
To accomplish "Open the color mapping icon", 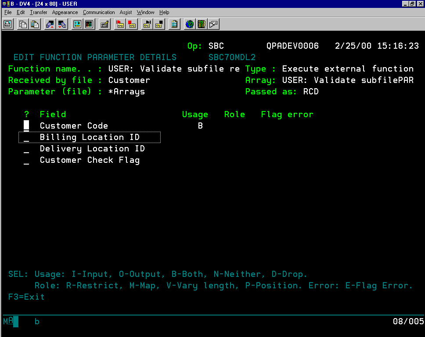I will pyautogui.click(x=89, y=24).
